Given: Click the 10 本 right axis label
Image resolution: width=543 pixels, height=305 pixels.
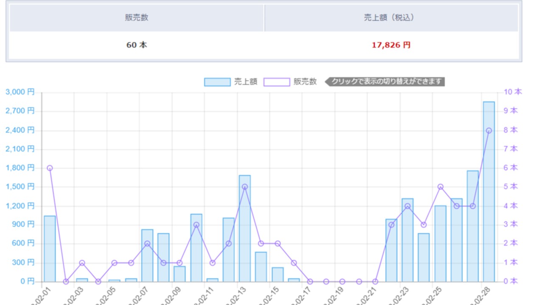Looking at the screenshot, I should coord(513,92).
